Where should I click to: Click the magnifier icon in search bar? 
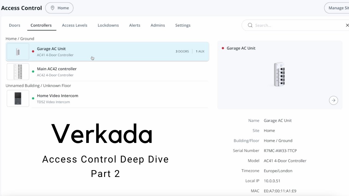click(250, 25)
